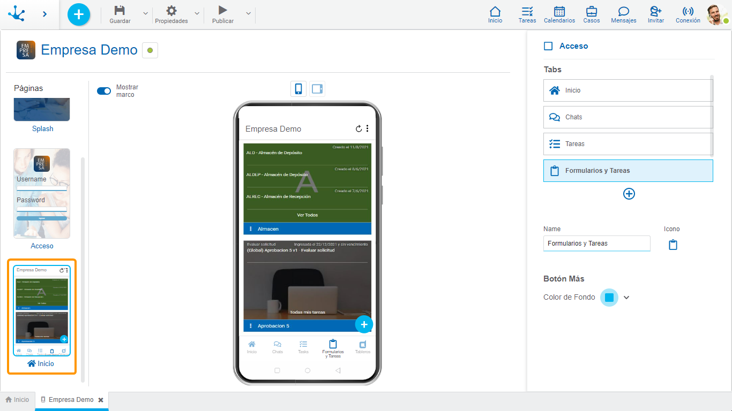Publish with the Publicar play icon
The width and height of the screenshot is (732, 411).
[x=223, y=10]
